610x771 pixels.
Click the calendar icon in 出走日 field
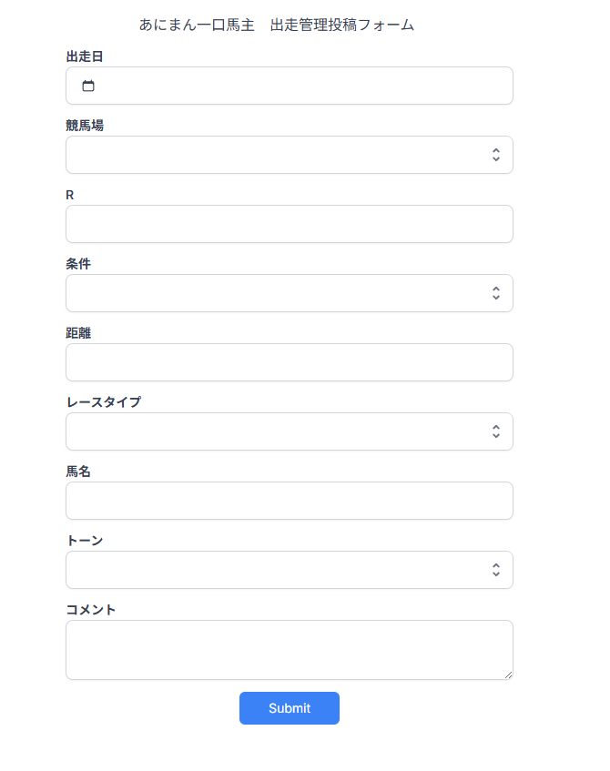pos(88,86)
